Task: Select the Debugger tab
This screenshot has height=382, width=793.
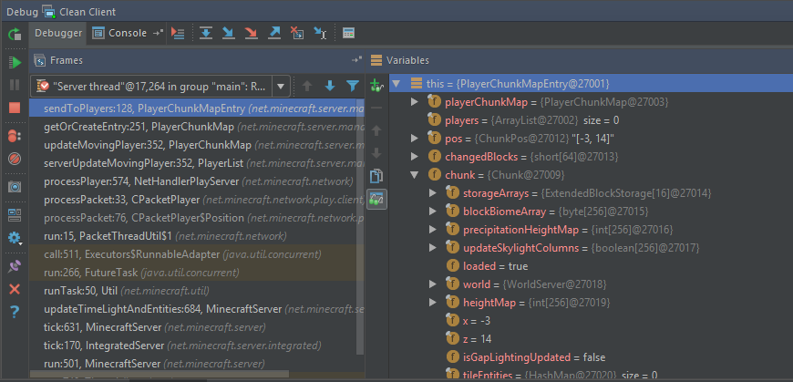Action: pyautogui.click(x=58, y=34)
